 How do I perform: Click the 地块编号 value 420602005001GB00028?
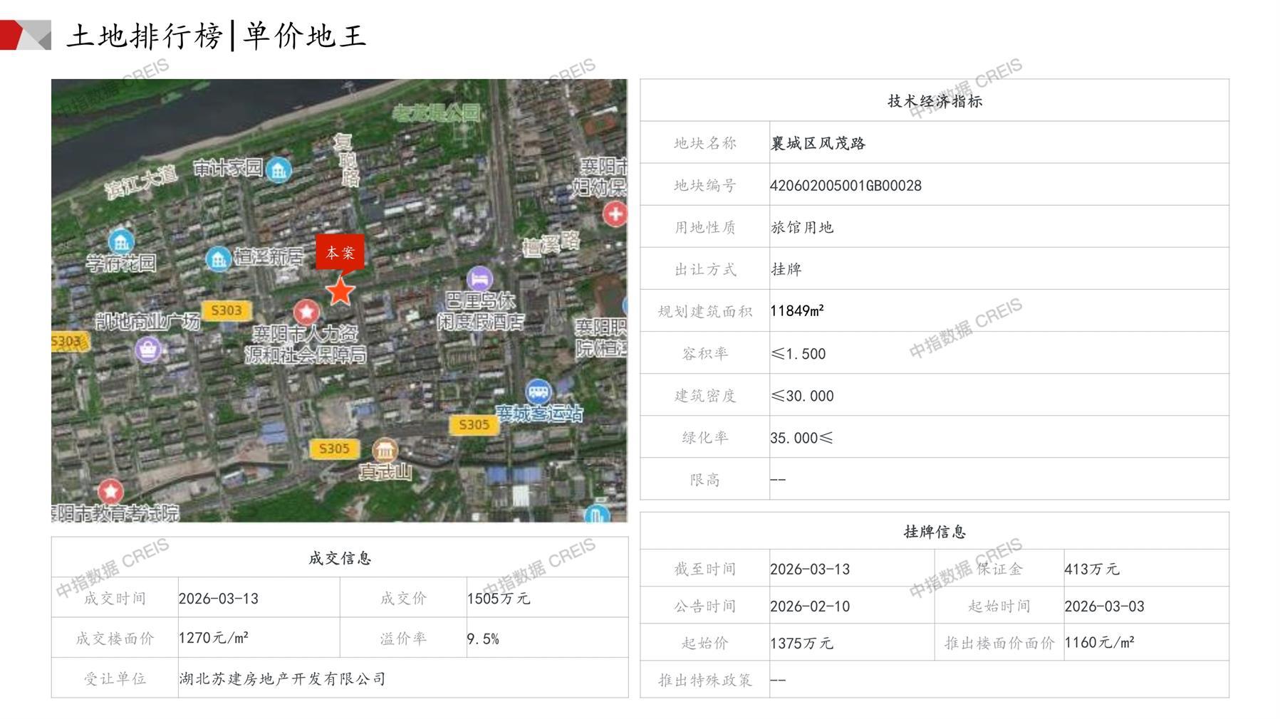point(845,186)
